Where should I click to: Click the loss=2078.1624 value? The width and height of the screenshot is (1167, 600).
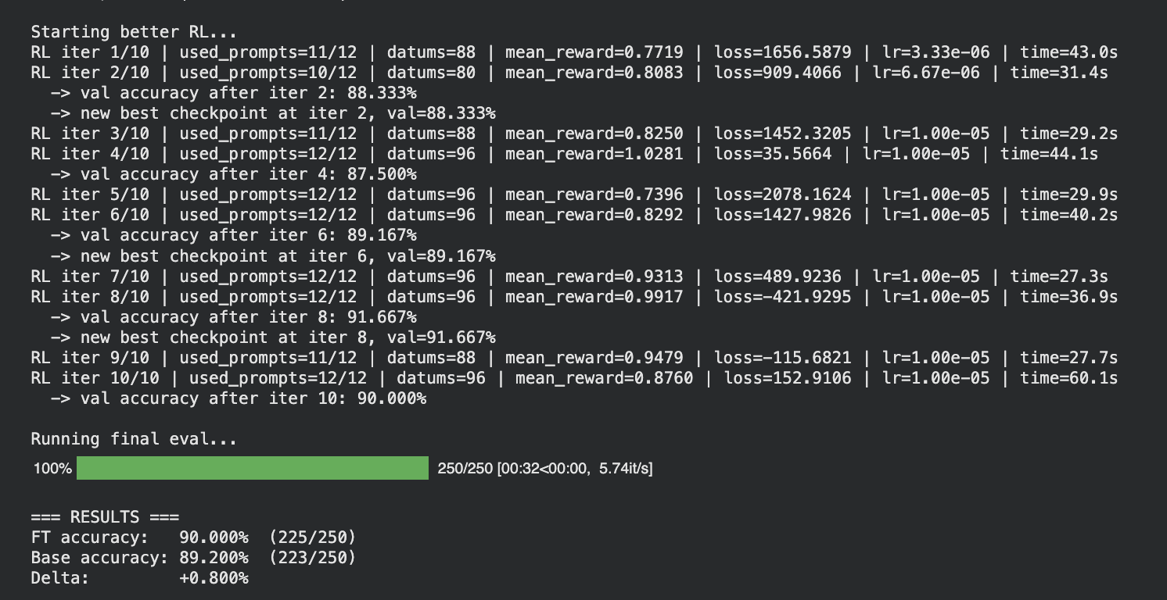782,195
